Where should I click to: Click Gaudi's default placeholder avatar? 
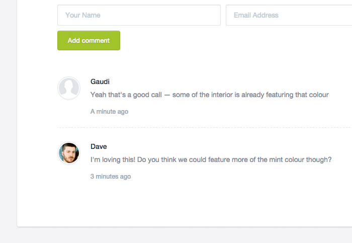pyautogui.click(x=69, y=88)
